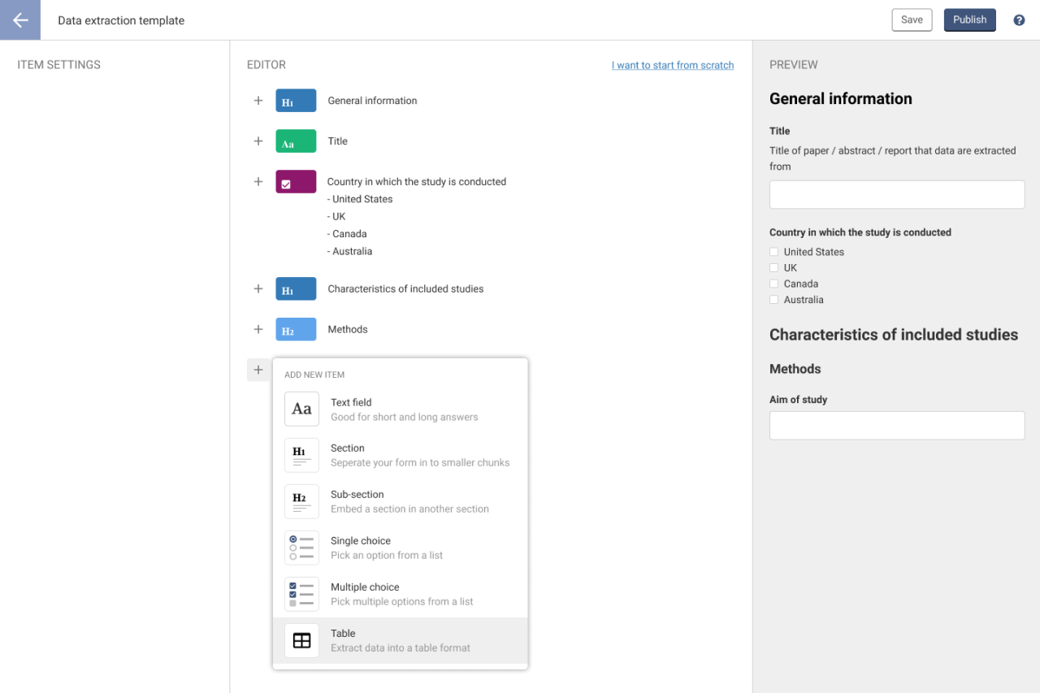The image size is (1040, 693).
Task: Click the H2 icon for Methods
Action: (296, 330)
